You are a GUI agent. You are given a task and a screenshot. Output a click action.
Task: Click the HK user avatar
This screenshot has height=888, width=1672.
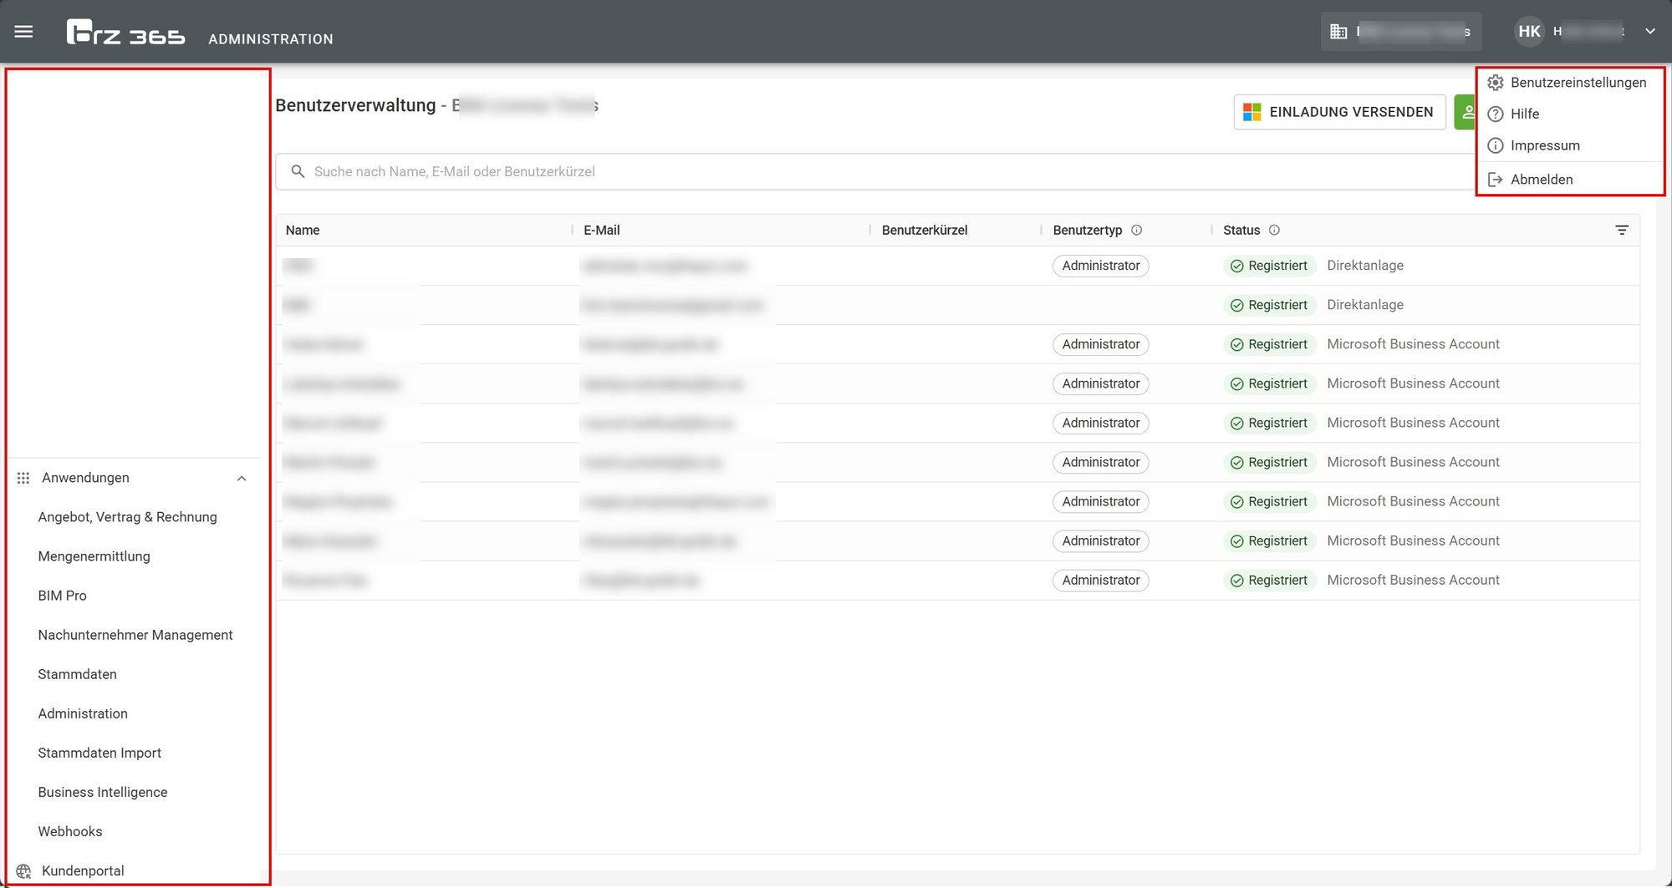1529,32
